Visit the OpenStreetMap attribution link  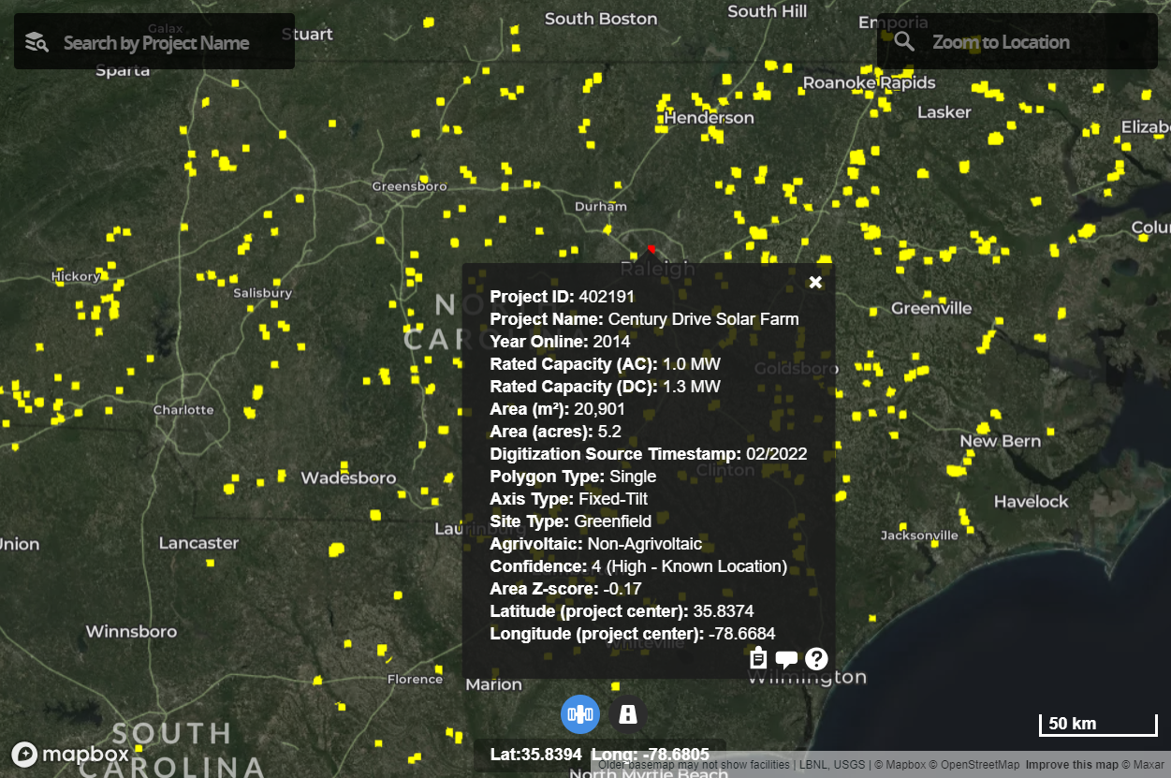coord(979,764)
